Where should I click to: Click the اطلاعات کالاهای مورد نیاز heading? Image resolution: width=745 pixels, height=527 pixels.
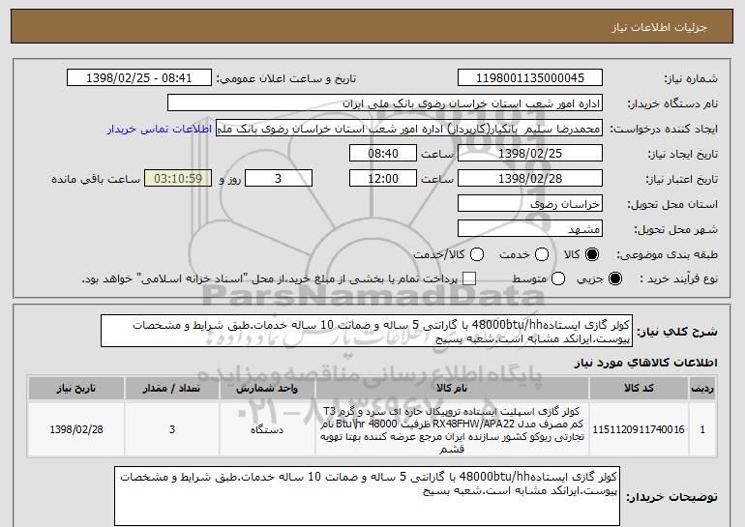pos(645,363)
